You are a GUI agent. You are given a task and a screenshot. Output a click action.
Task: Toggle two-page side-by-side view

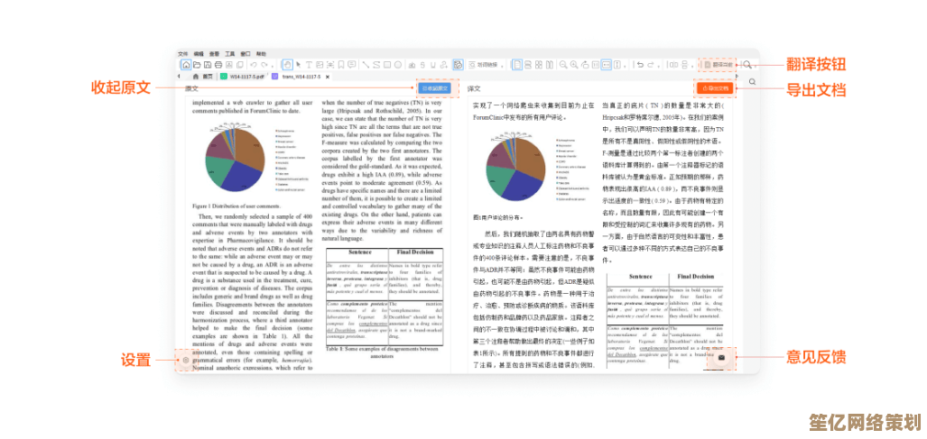point(549,65)
